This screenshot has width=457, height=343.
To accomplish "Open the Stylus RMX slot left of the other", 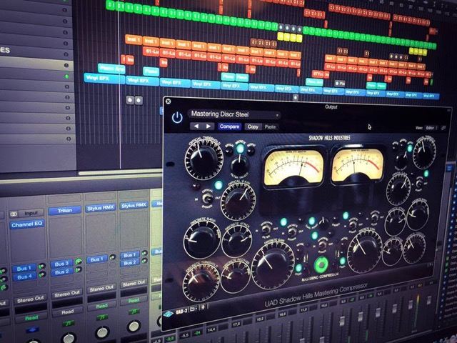I will pos(100,208).
